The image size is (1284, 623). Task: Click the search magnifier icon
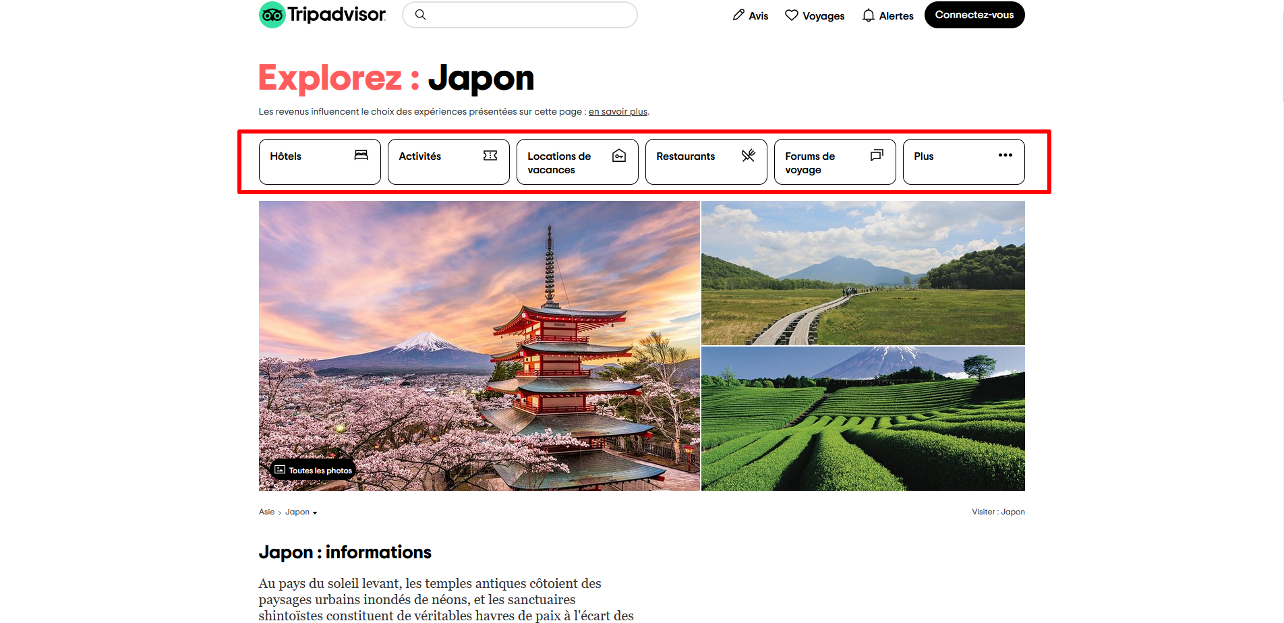(x=420, y=15)
